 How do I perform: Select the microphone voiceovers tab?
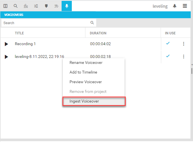(x=67, y=6)
